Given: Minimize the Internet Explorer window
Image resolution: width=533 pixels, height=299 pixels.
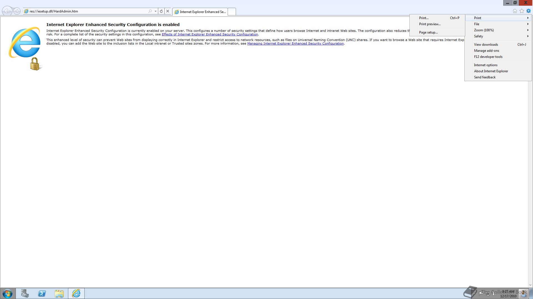Looking at the screenshot, I should [507, 3].
